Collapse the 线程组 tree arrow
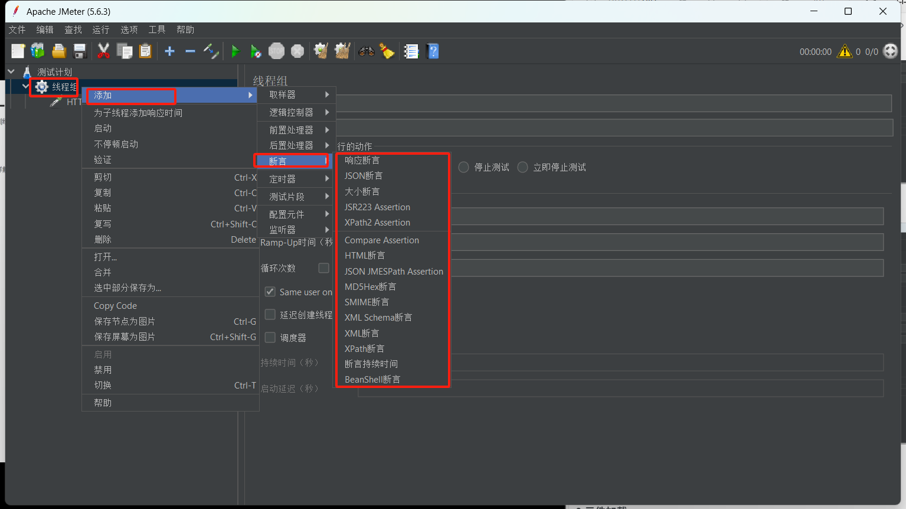Viewport: 906px width, 509px height. pyautogui.click(x=25, y=86)
